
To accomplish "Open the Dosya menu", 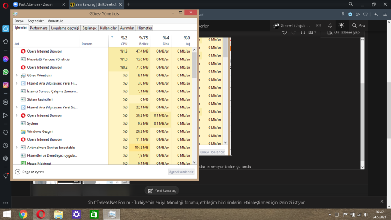I will [x=19, y=21].
